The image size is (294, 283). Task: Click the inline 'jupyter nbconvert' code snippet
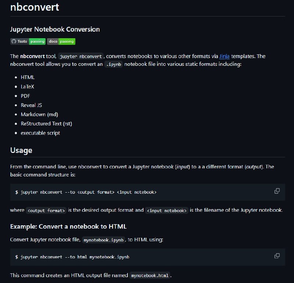click(x=81, y=57)
